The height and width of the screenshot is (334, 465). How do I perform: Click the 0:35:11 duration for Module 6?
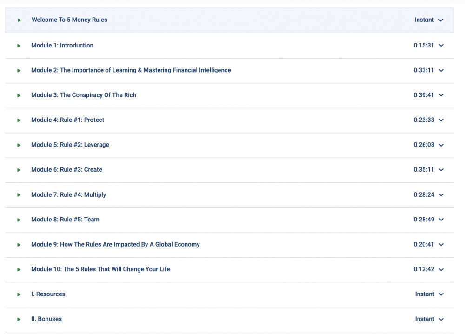tap(424, 170)
